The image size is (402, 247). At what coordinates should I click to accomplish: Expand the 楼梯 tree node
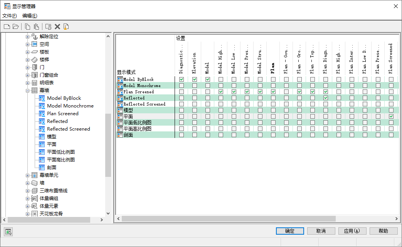tap(27, 60)
